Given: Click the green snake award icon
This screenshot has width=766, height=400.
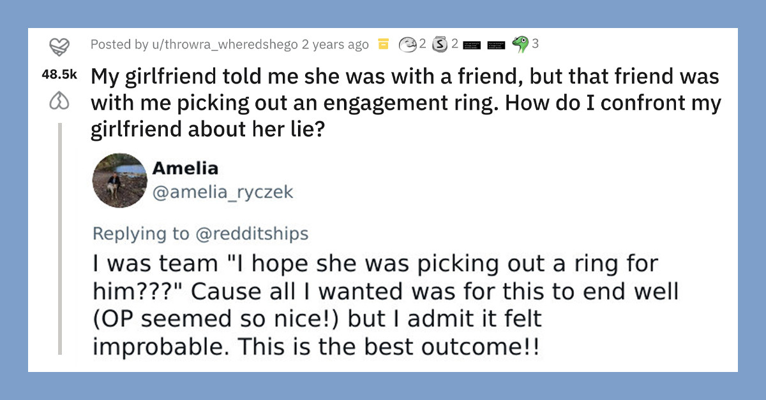Looking at the screenshot, I should [x=520, y=45].
